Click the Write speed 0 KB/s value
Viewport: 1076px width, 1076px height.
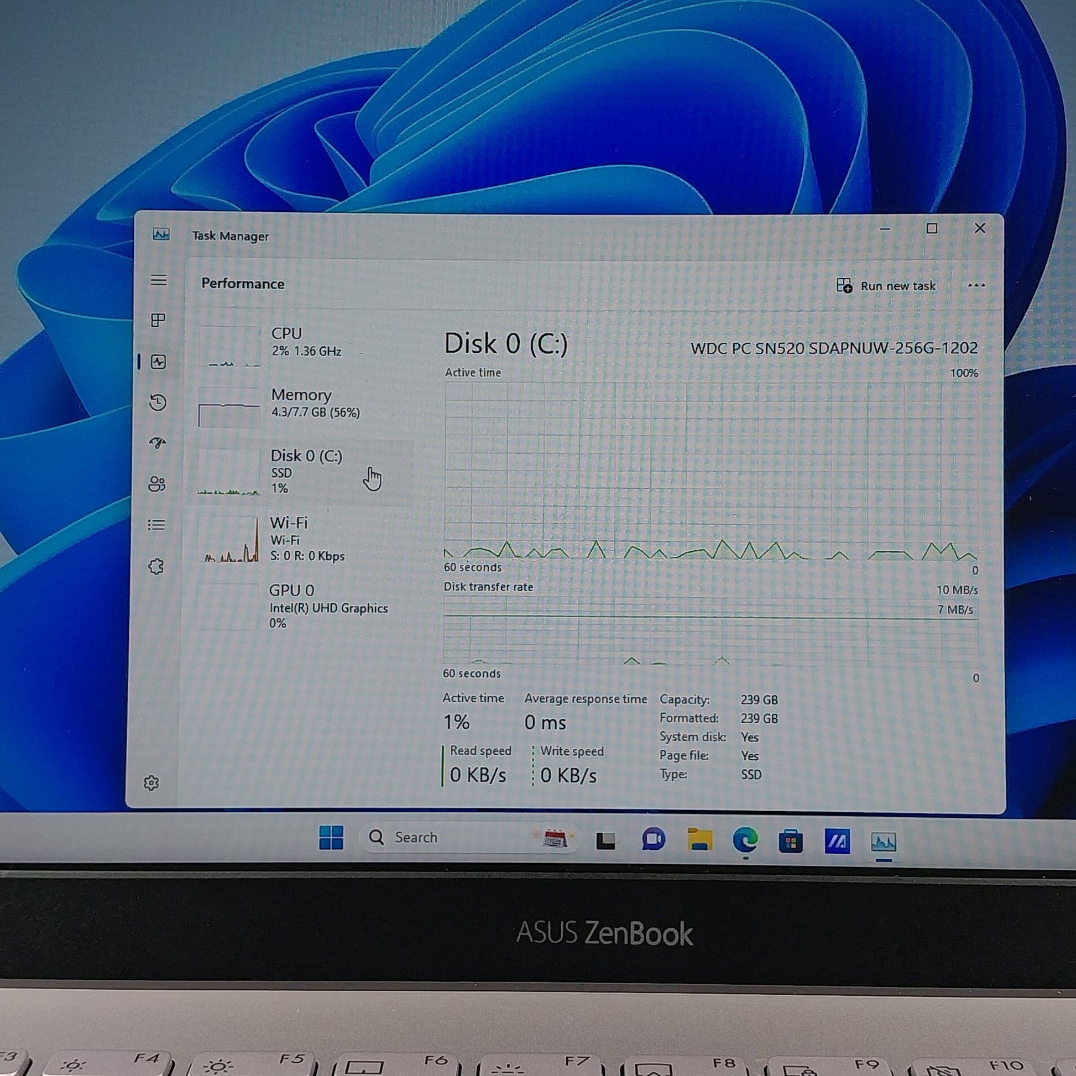click(568, 775)
